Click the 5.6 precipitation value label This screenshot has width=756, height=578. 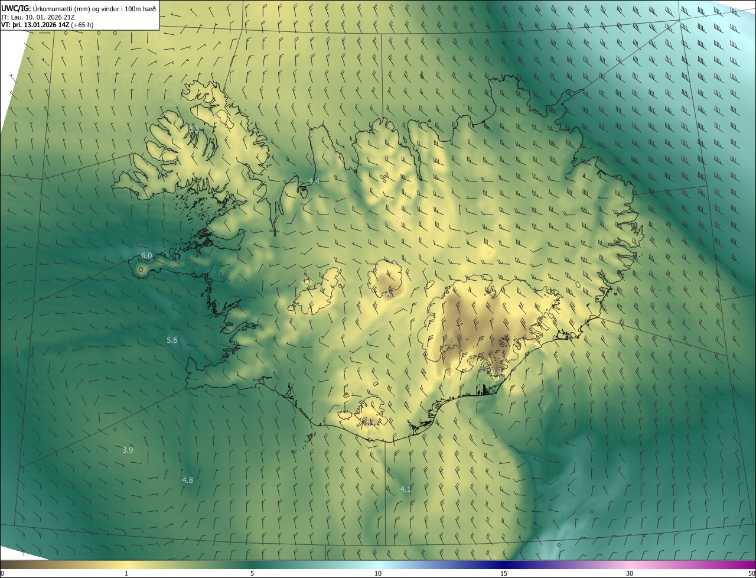[172, 340]
